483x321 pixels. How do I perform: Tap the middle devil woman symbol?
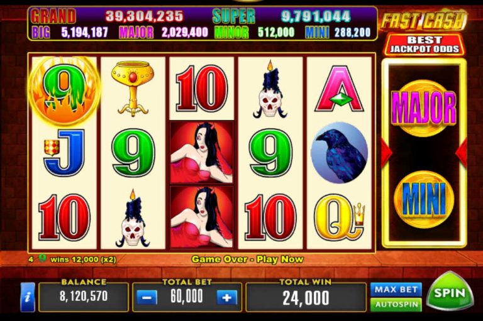201,153
